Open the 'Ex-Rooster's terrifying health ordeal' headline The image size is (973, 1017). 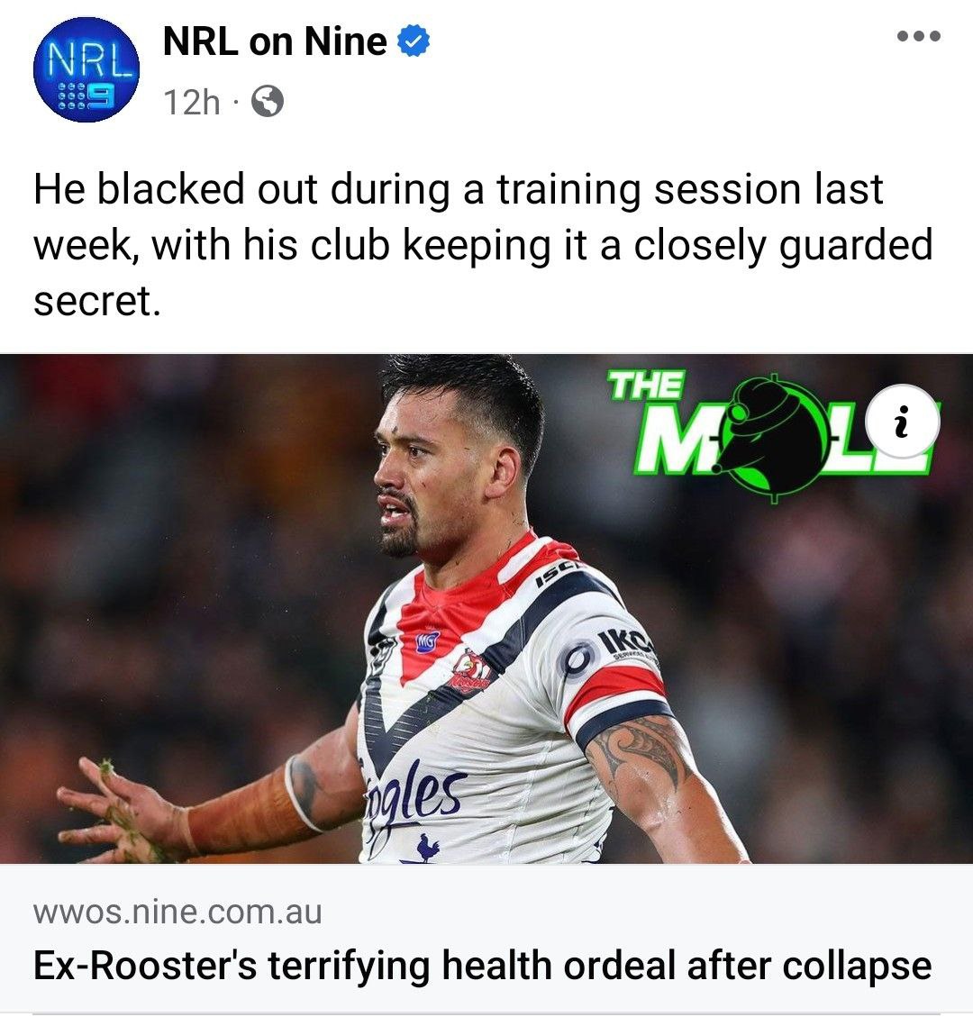click(x=482, y=966)
